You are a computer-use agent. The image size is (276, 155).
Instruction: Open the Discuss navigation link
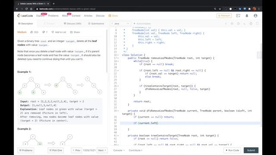(x=100, y=15)
